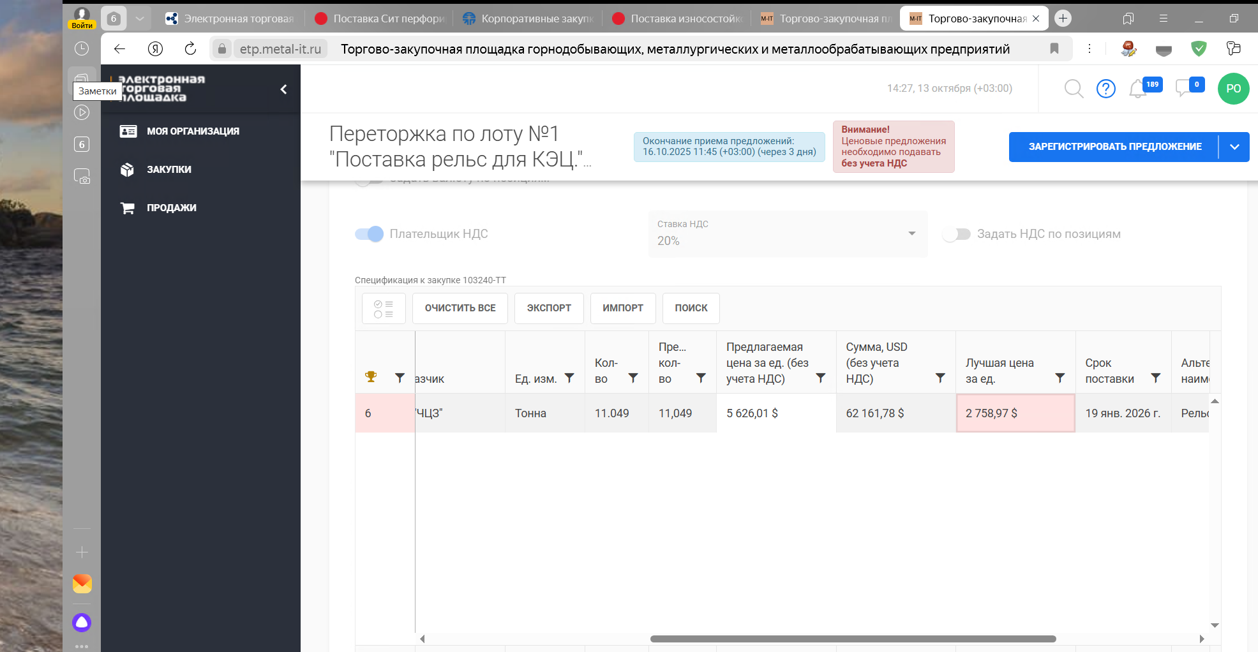
Task: Switch to Корпоративные закупки tab
Action: (528, 19)
